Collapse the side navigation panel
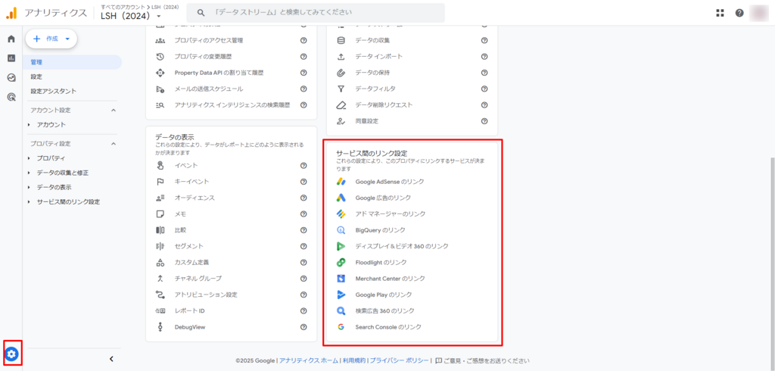The height and width of the screenshot is (371, 775). point(111,359)
